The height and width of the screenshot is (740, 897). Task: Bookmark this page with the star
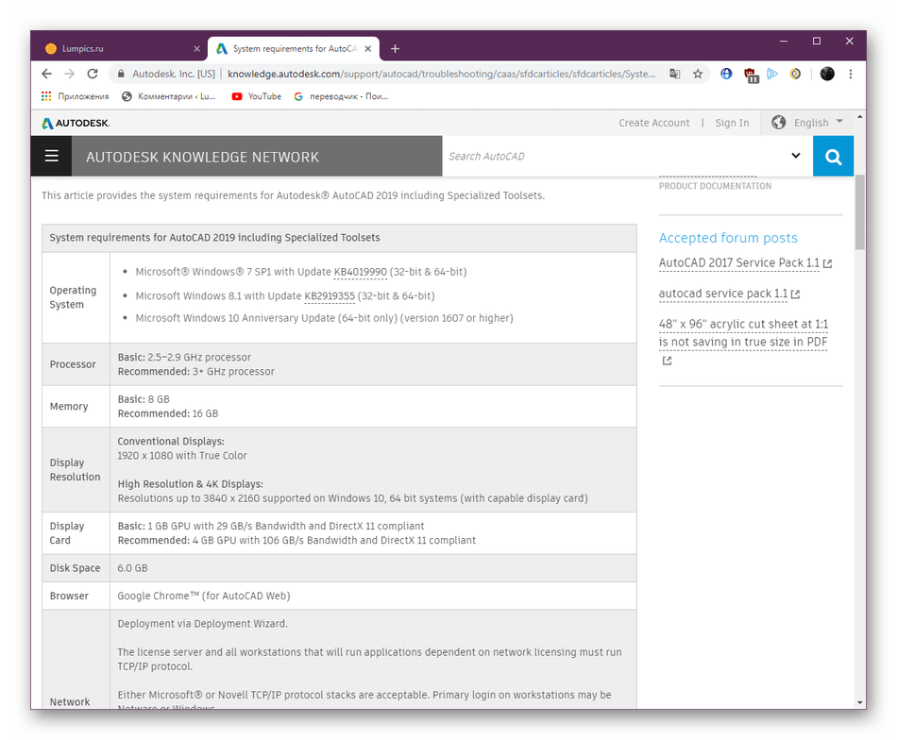pos(698,74)
